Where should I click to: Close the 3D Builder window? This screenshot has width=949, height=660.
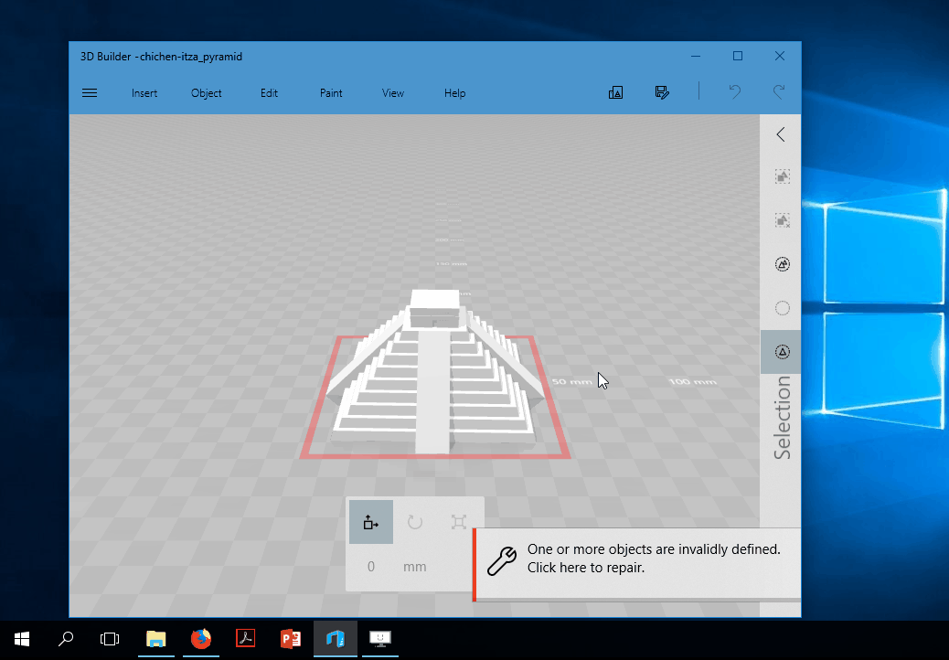780,57
